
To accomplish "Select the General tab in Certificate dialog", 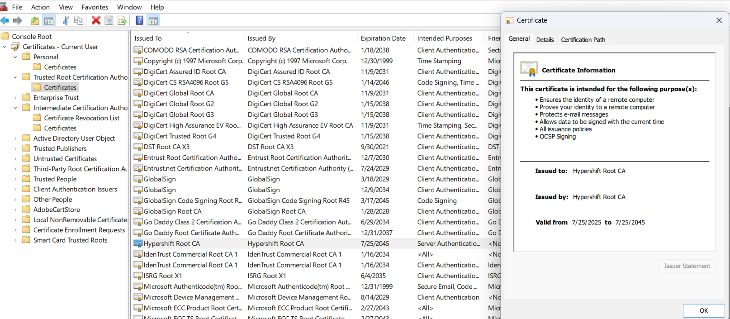I will coord(519,39).
